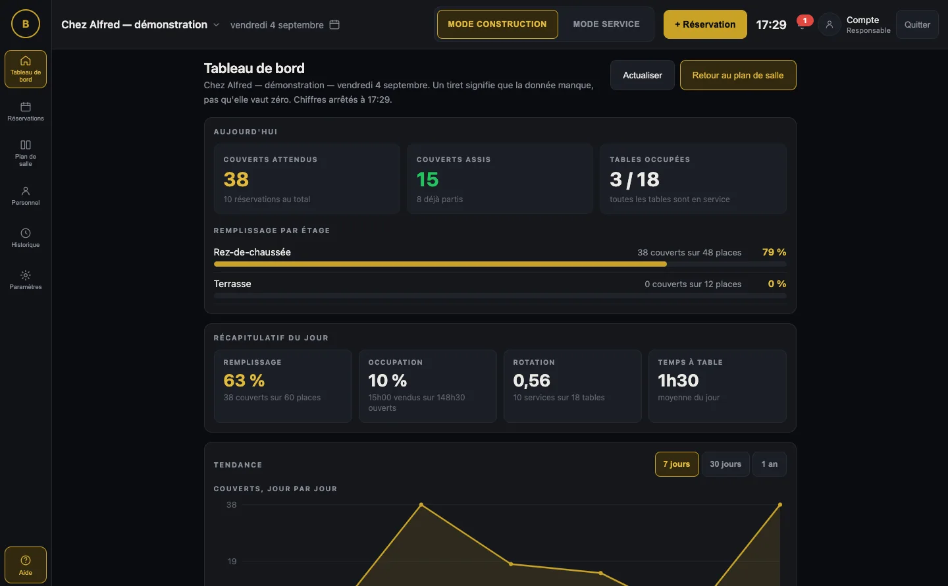948x586 pixels.
Task: Click the Temps à table 1h30 card
Action: coord(718,386)
